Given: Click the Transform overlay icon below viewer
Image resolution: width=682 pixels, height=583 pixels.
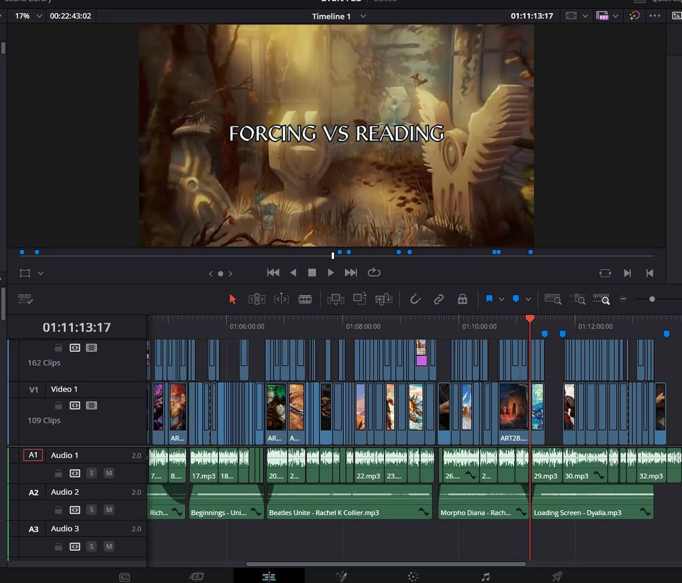Looking at the screenshot, I should point(25,273).
